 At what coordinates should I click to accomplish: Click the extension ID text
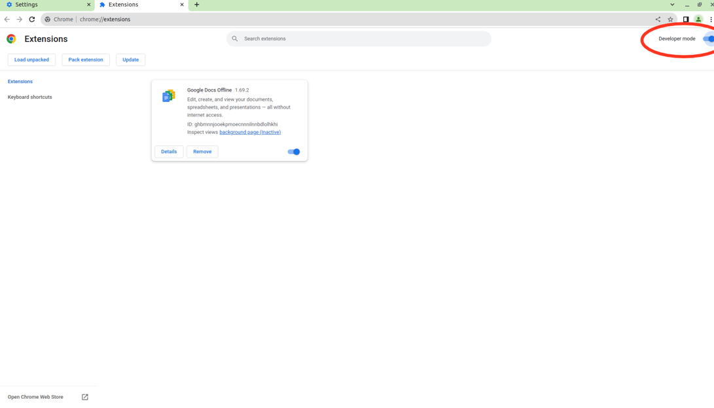point(232,124)
